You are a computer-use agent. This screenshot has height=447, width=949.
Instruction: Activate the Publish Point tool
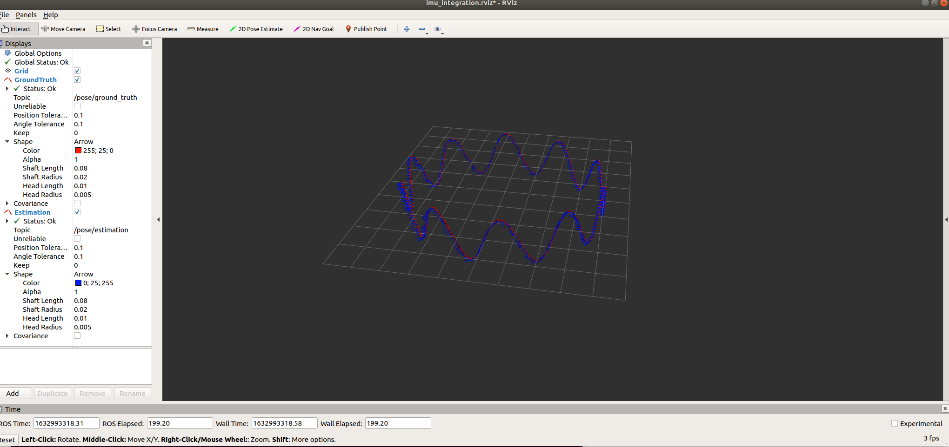[x=366, y=29]
